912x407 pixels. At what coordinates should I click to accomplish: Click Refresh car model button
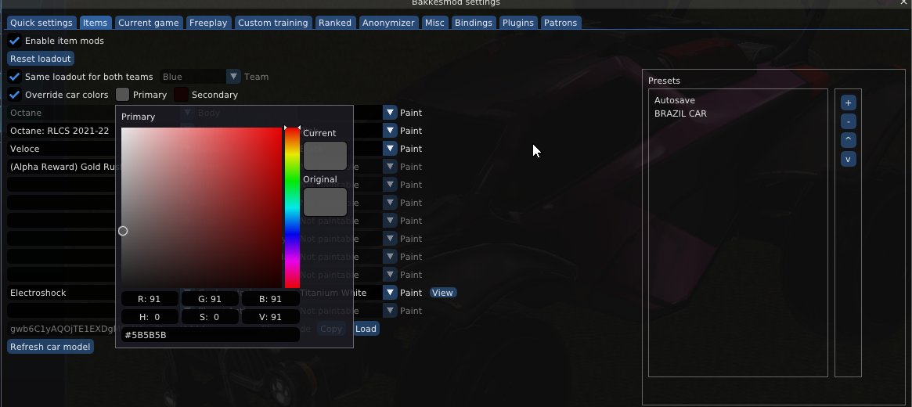point(50,347)
